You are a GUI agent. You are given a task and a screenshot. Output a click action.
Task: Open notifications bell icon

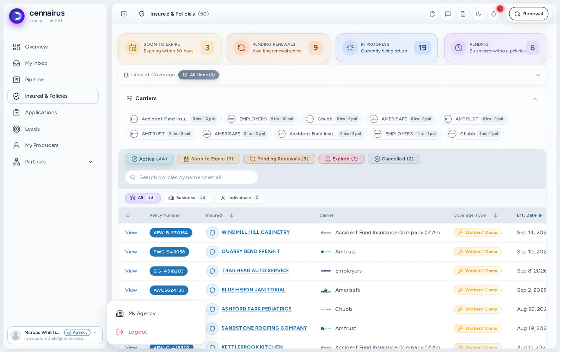[x=493, y=14]
